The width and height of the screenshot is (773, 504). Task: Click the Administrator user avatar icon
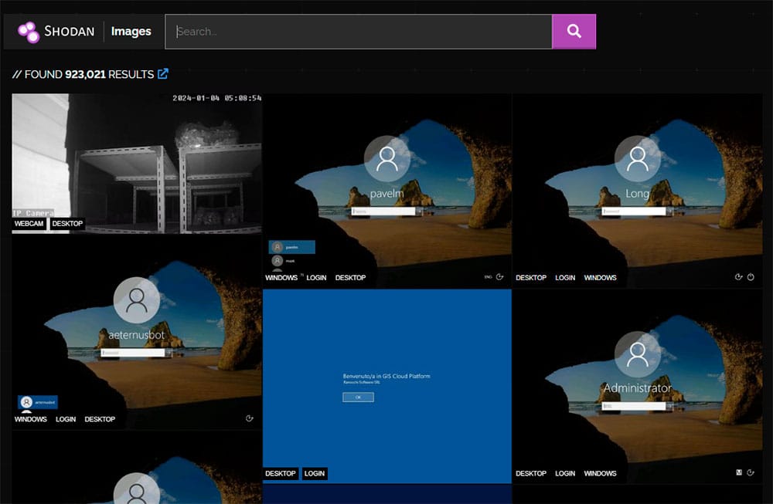point(638,354)
